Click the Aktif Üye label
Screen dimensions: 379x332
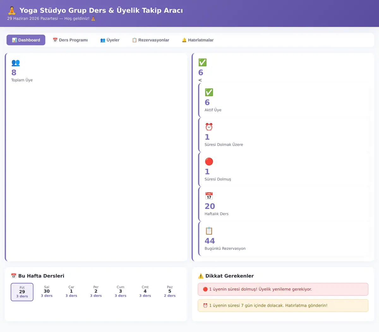pyautogui.click(x=213, y=110)
